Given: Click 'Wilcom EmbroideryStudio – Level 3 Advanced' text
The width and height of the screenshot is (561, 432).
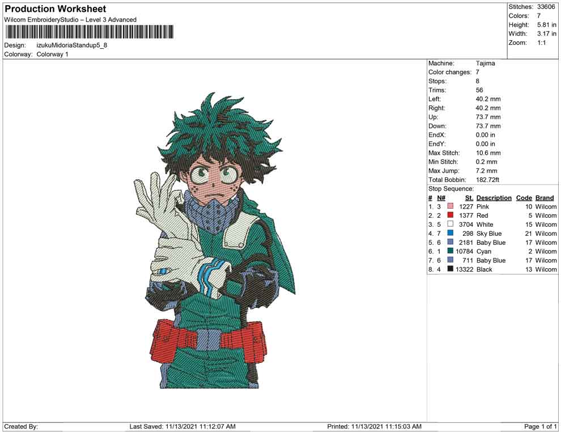Looking at the screenshot, I should tap(70, 20).
